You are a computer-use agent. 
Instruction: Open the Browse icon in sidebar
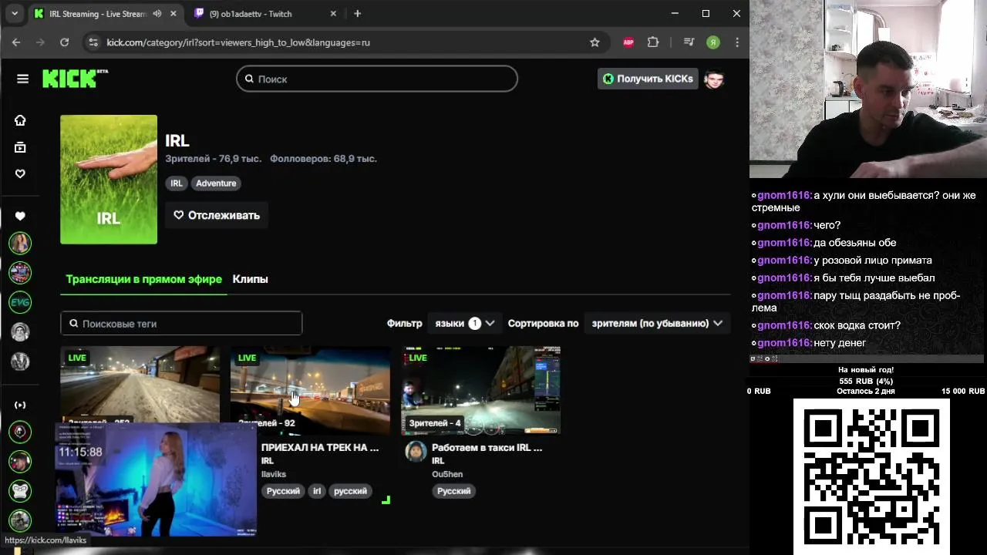click(x=20, y=147)
